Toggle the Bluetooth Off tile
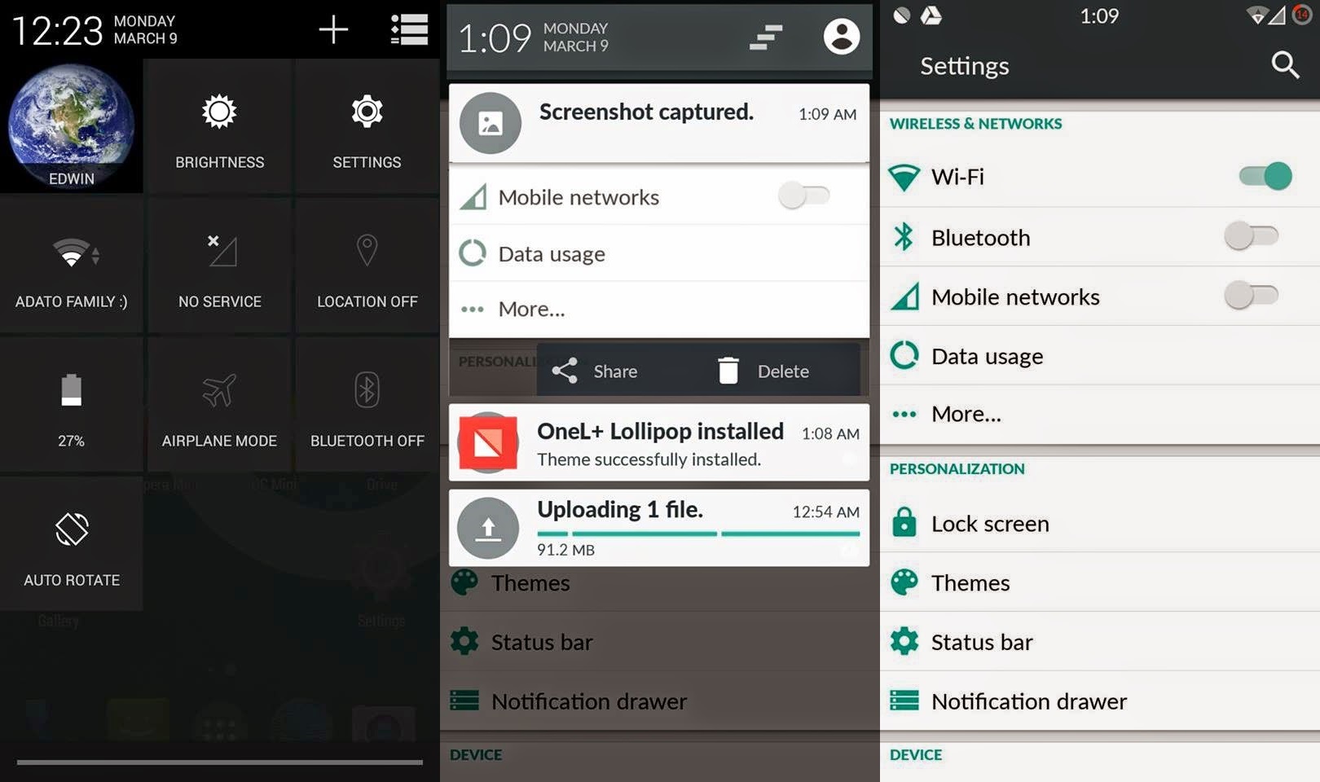This screenshot has width=1320, height=782. [367, 405]
